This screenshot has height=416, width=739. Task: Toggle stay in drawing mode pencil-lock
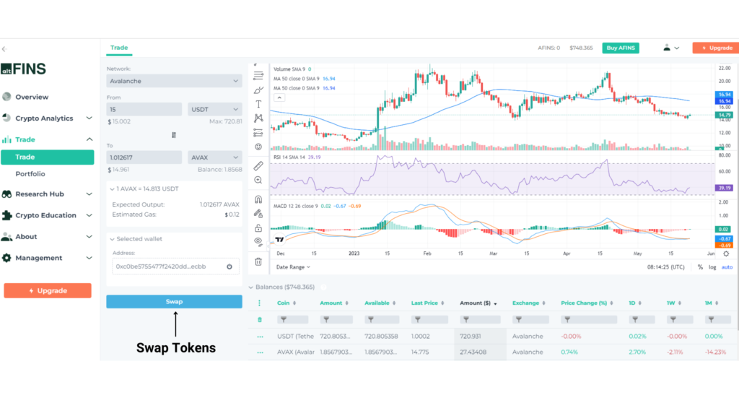click(258, 214)
